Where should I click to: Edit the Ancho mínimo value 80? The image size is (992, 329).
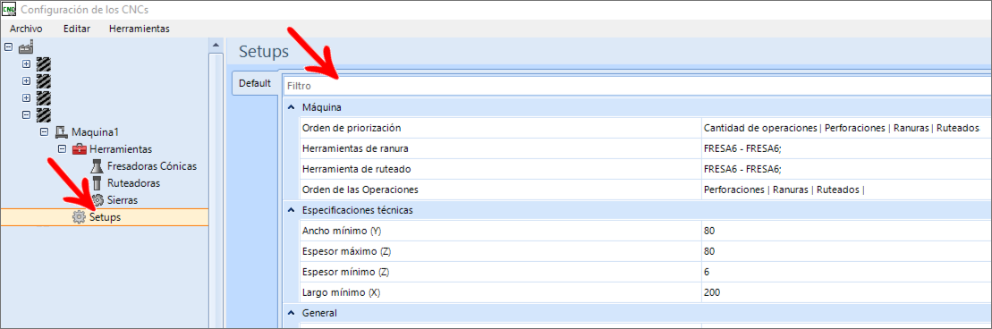(846, 231)
